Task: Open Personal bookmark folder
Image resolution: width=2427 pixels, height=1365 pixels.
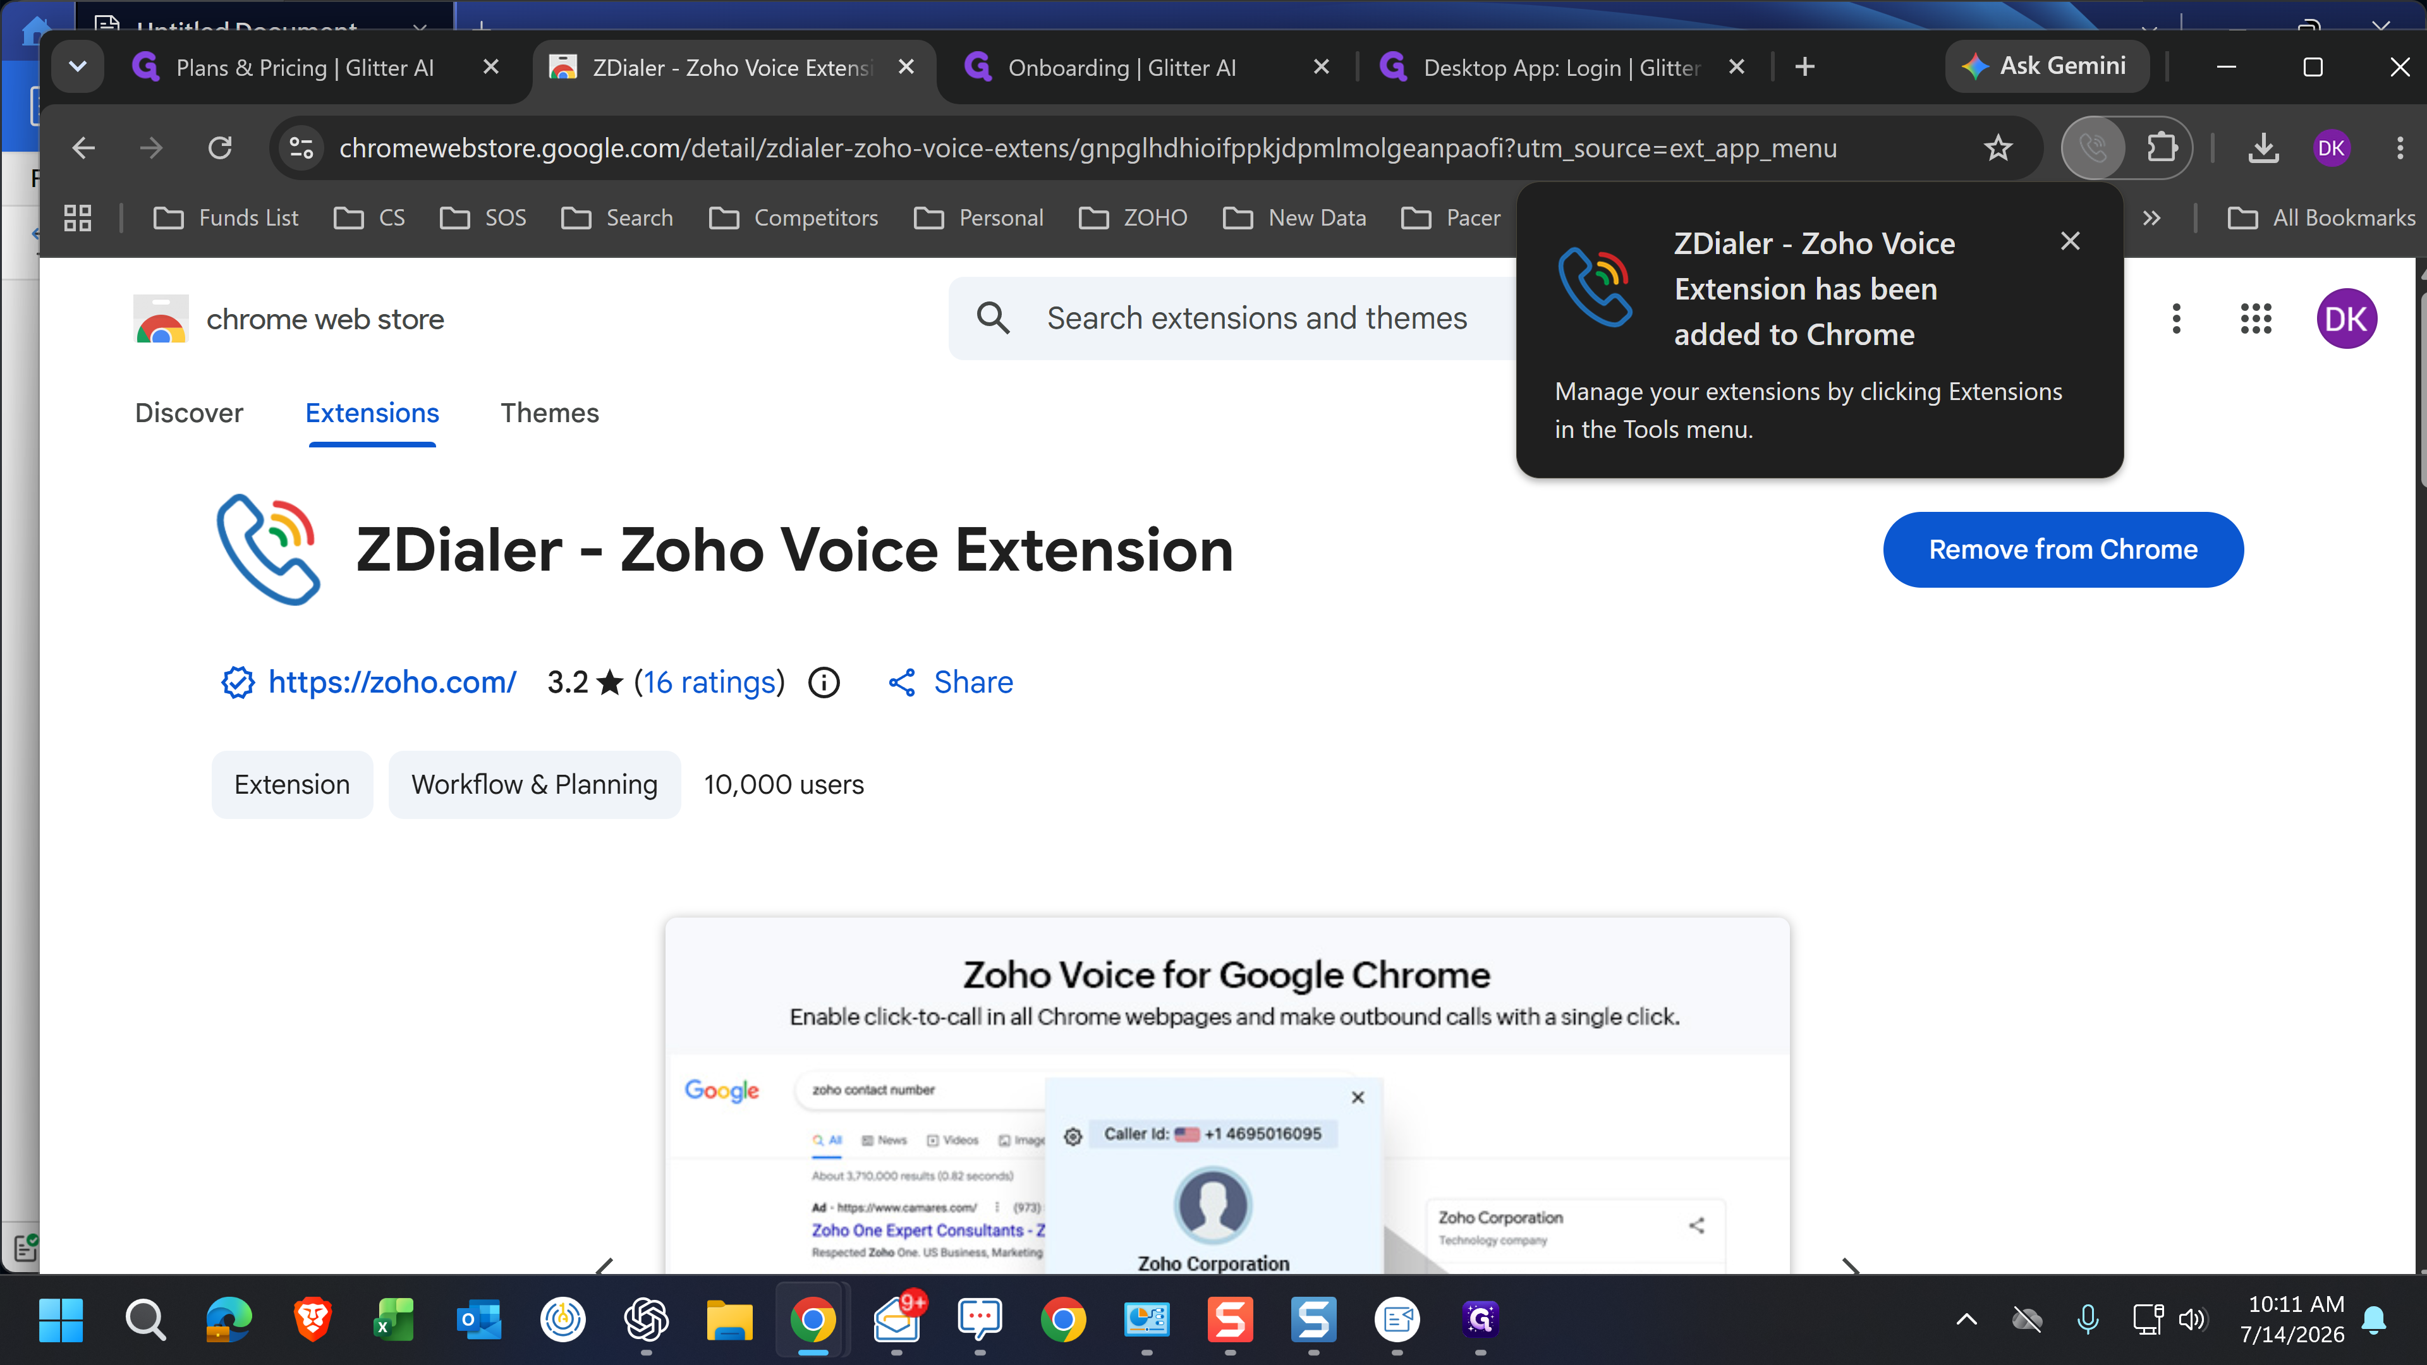Action: click(x=979, y=219)
